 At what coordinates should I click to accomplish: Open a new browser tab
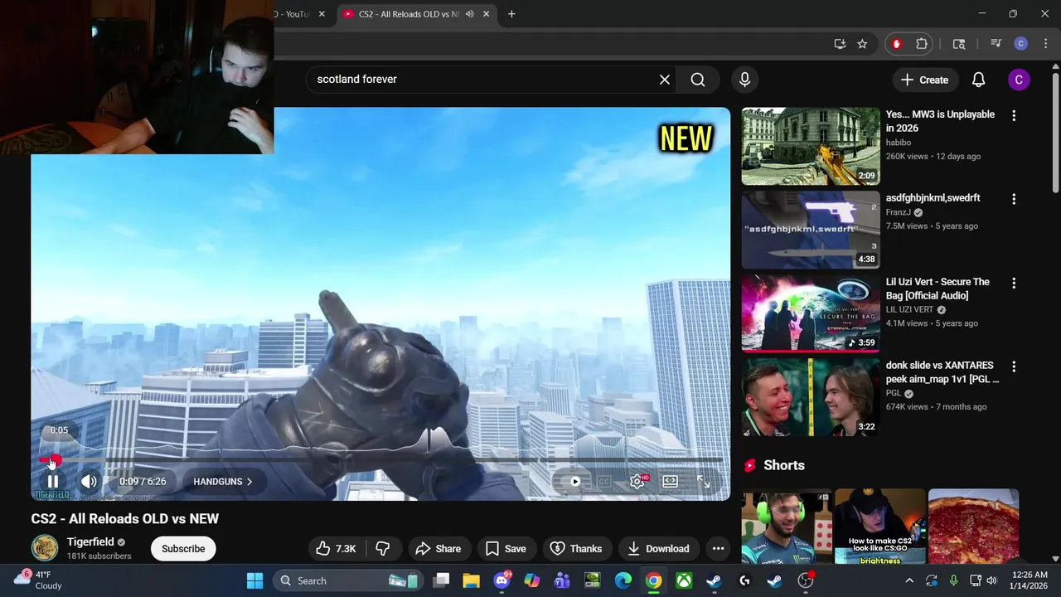tap(511, 14)
